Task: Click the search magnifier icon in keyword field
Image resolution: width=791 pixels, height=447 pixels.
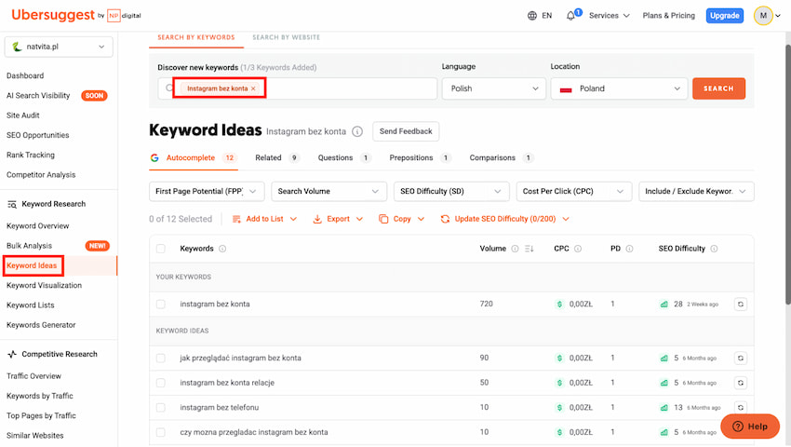Action: pyautogui.click(x=169, y=88)
